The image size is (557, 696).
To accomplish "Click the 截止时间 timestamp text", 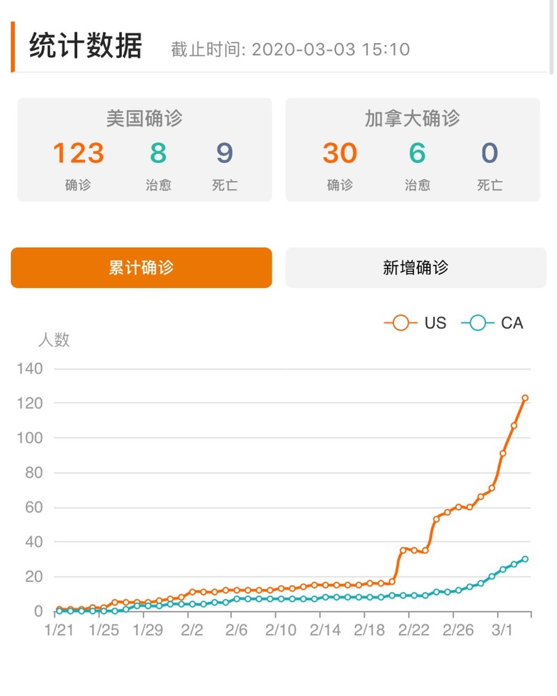I will point(290,50).
